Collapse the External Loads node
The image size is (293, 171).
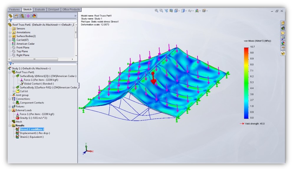coord(10,110)
